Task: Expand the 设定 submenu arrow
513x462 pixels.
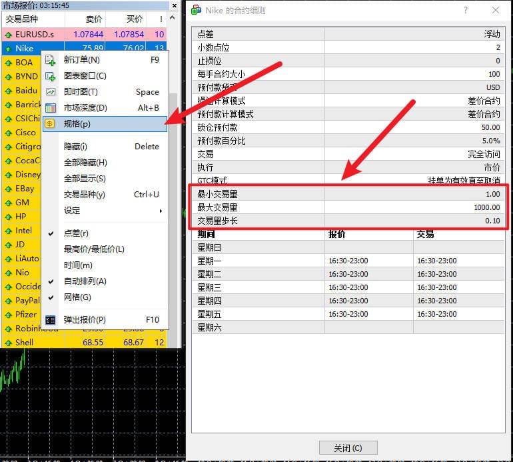Action: tap(161, 211)
